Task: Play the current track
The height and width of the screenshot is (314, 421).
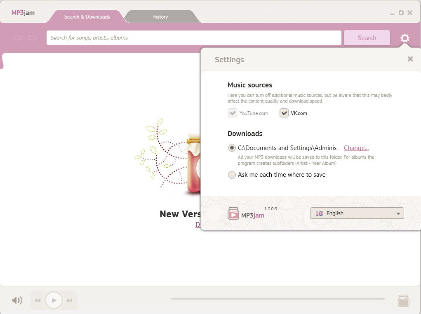Action: tap(54, 300)
